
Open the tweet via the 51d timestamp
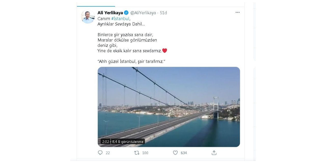pos(164,12)
